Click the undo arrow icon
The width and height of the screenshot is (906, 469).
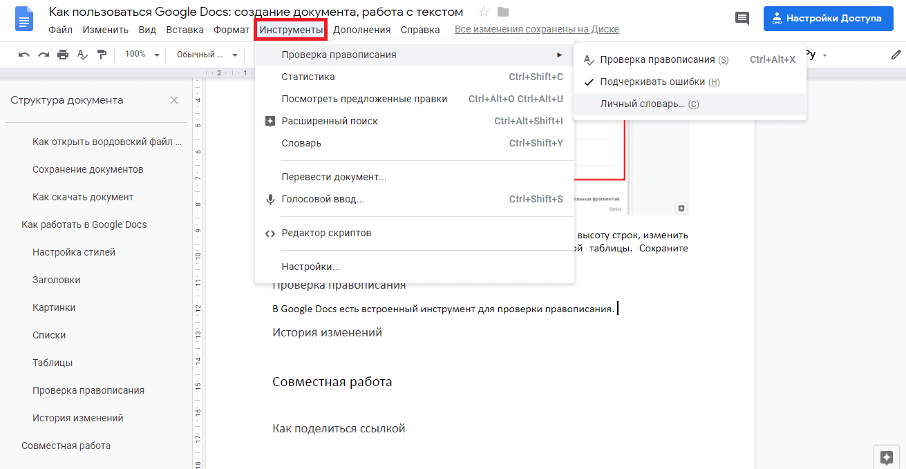tap(24, 55)
